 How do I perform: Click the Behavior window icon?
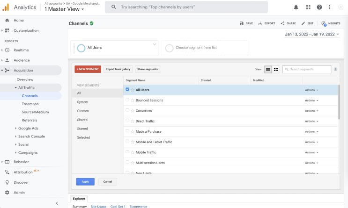pyautogui.click(x=7, y=162)
